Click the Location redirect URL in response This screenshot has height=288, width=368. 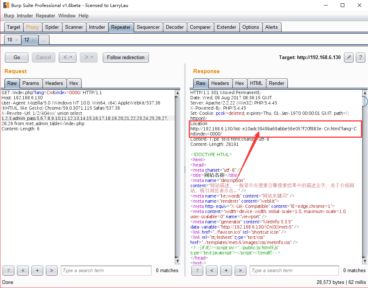coord(273,131)
